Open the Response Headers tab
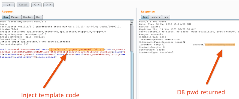The height and width of the screenshot is (99, 239). pos(155,17)
